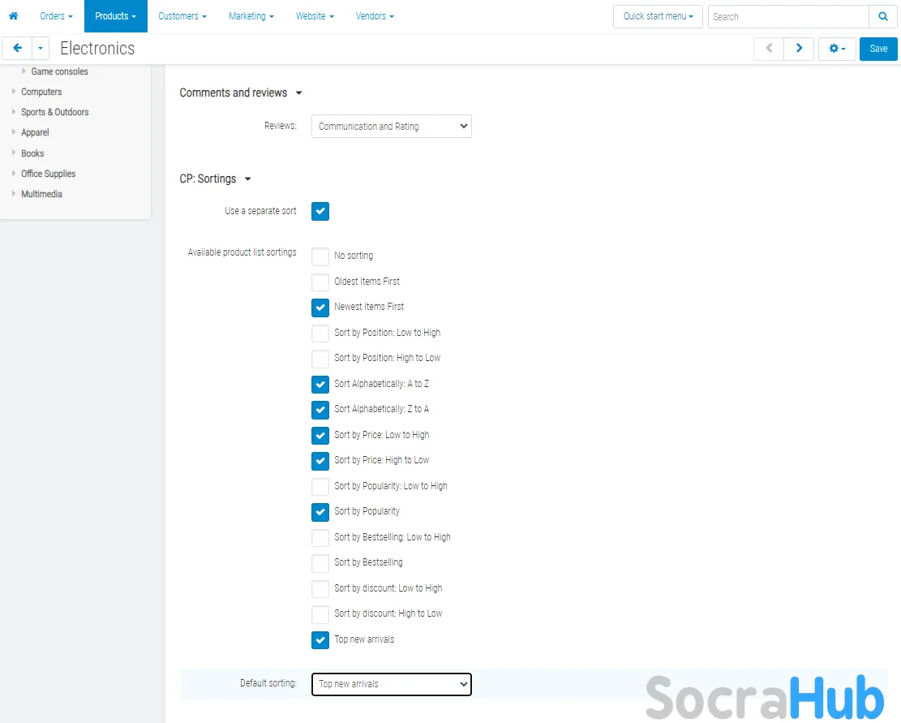Viewport: 901px width, 723px height.
Task: Click the home icon in the top bar
Action: [13, 16]
